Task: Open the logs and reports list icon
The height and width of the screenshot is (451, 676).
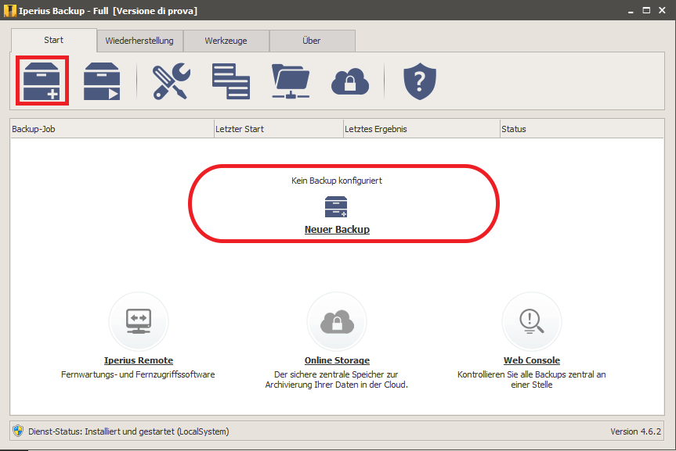Action: pyautogui.click(x=230, y=81)
